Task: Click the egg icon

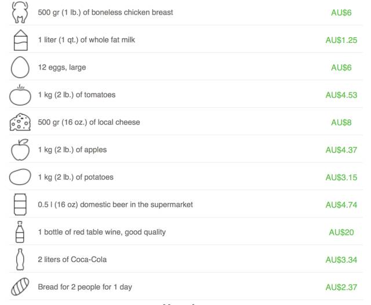Action: (x=20, y=67)
